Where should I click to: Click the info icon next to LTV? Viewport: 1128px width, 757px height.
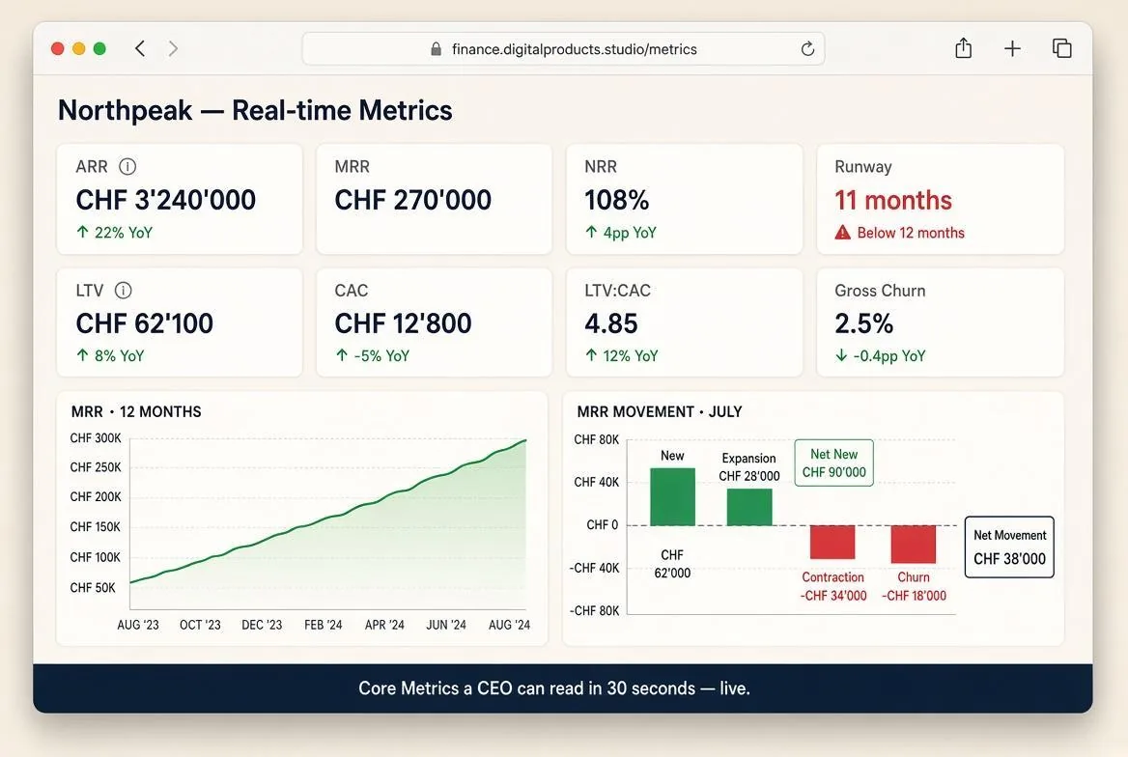pos(123,290)
